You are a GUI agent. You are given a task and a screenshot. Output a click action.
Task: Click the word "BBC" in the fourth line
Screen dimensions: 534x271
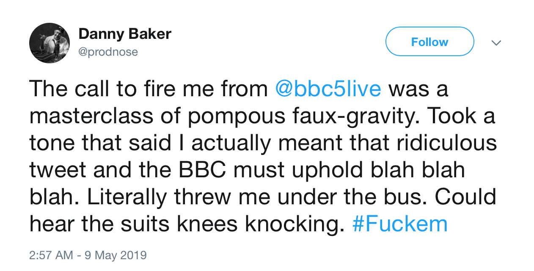203,171
